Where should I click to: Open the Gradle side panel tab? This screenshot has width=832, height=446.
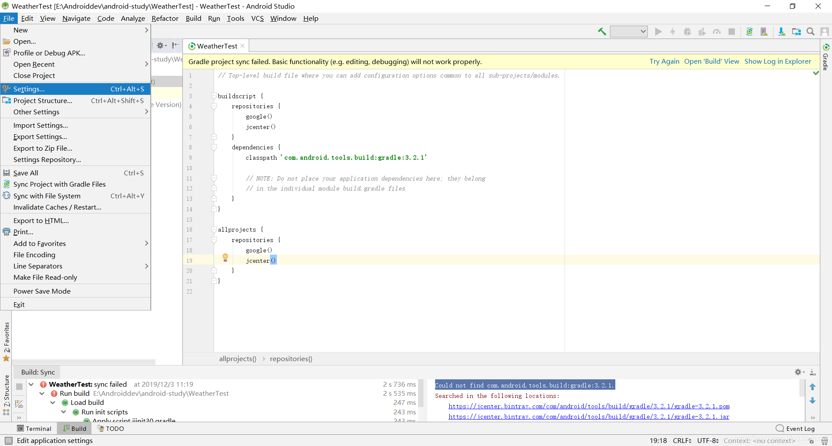coord(826,57)
